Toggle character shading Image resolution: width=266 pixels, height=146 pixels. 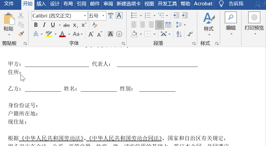[x=110, y=34]
